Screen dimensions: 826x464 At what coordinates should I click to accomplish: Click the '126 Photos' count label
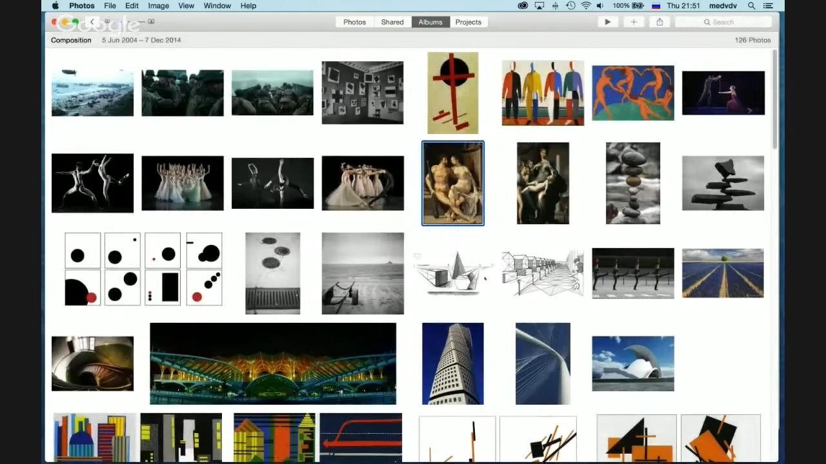click(x=752, y=40)
